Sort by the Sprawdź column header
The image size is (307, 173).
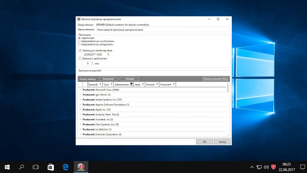coord(93,85)
